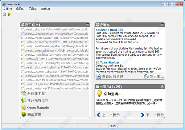Open the 工具(Y) menu
This screenshot has width=185, height=130.
[33, 9]
